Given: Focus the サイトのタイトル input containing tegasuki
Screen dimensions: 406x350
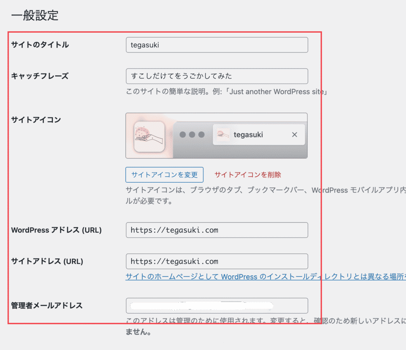Looking at the screenshot, I should [x=216, y=45].
